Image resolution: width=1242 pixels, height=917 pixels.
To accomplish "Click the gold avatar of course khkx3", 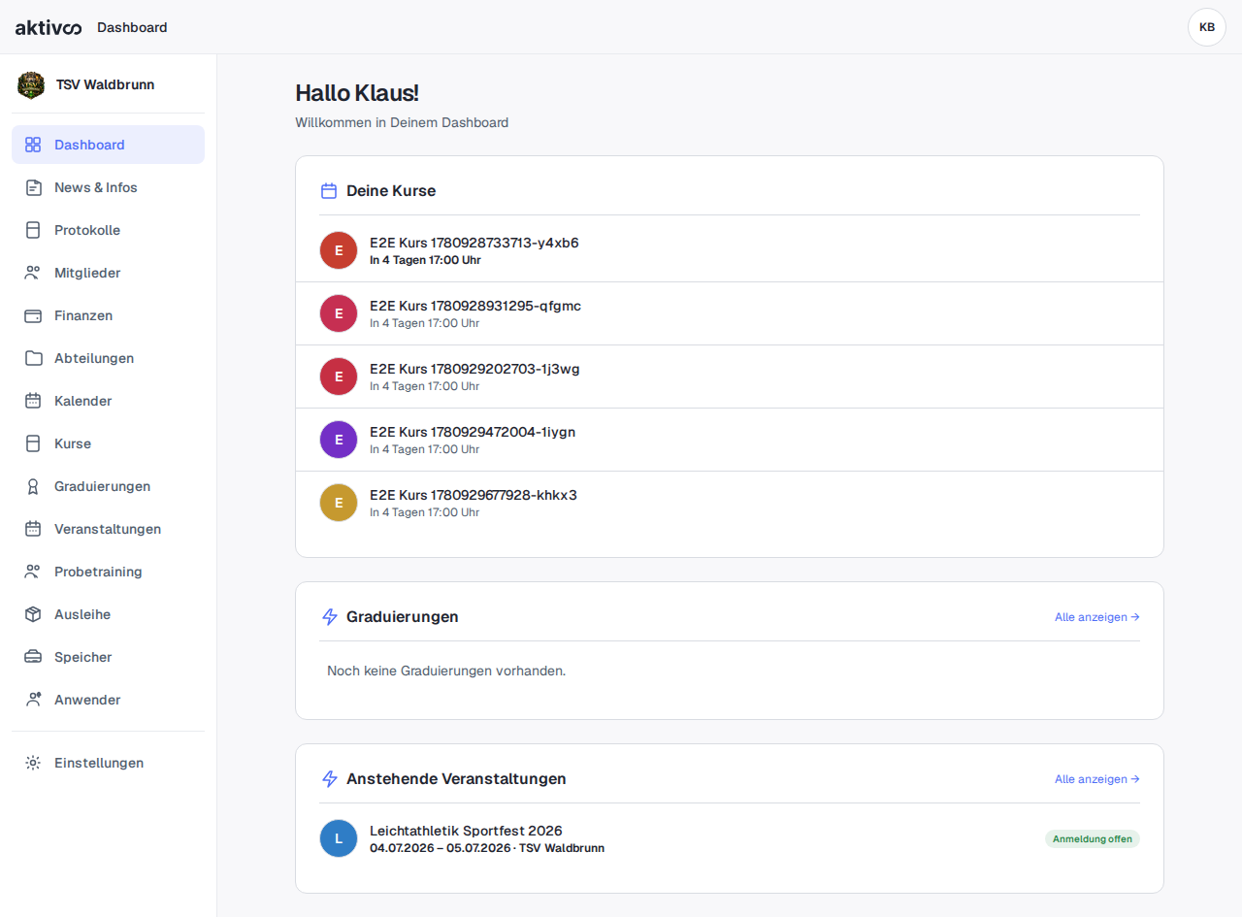I will [x=339, y=503].
